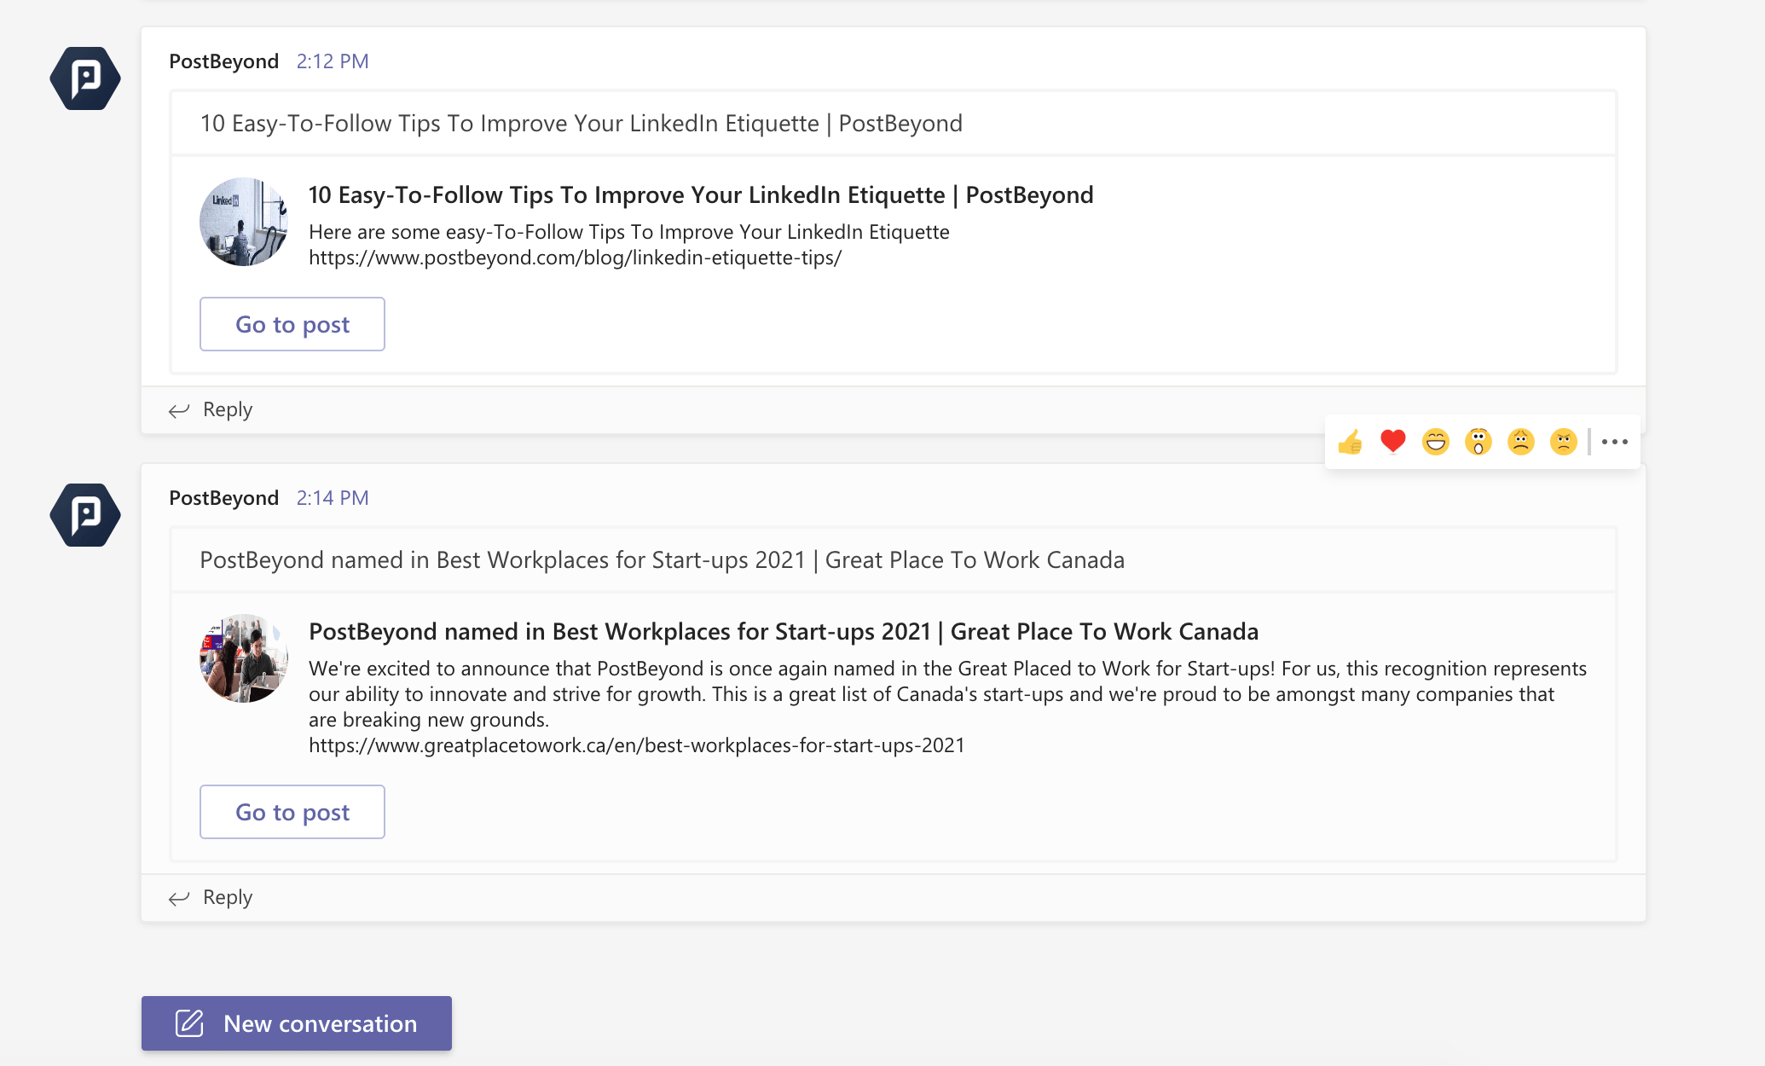React with thumbs up emoji
The width and height of the screenshot is (1765, 1066).
(x=1351, y=442)
